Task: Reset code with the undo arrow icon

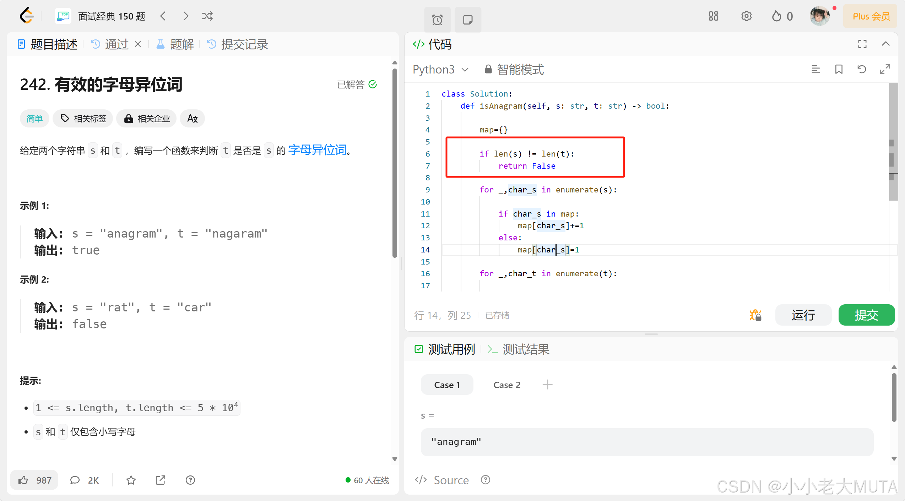Action: [x=862, y=69]
